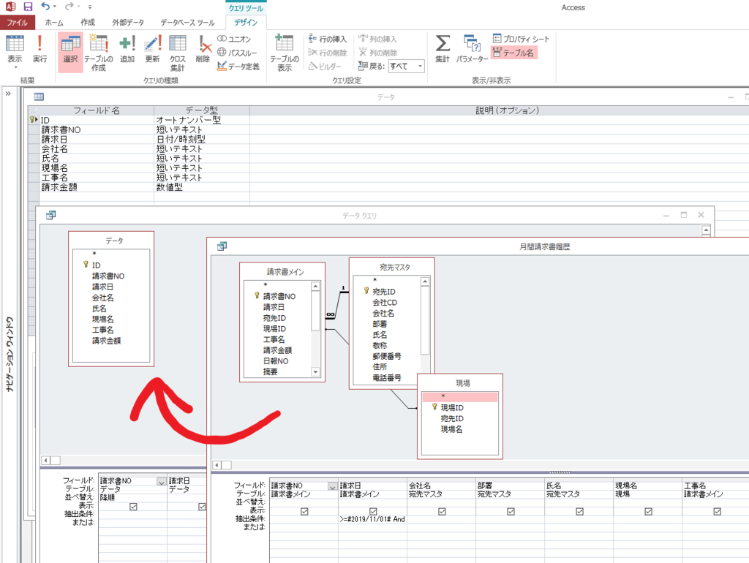749x563 pixels.
Task: Click the 更新 (Update) query icon
Action: point(152,48)
